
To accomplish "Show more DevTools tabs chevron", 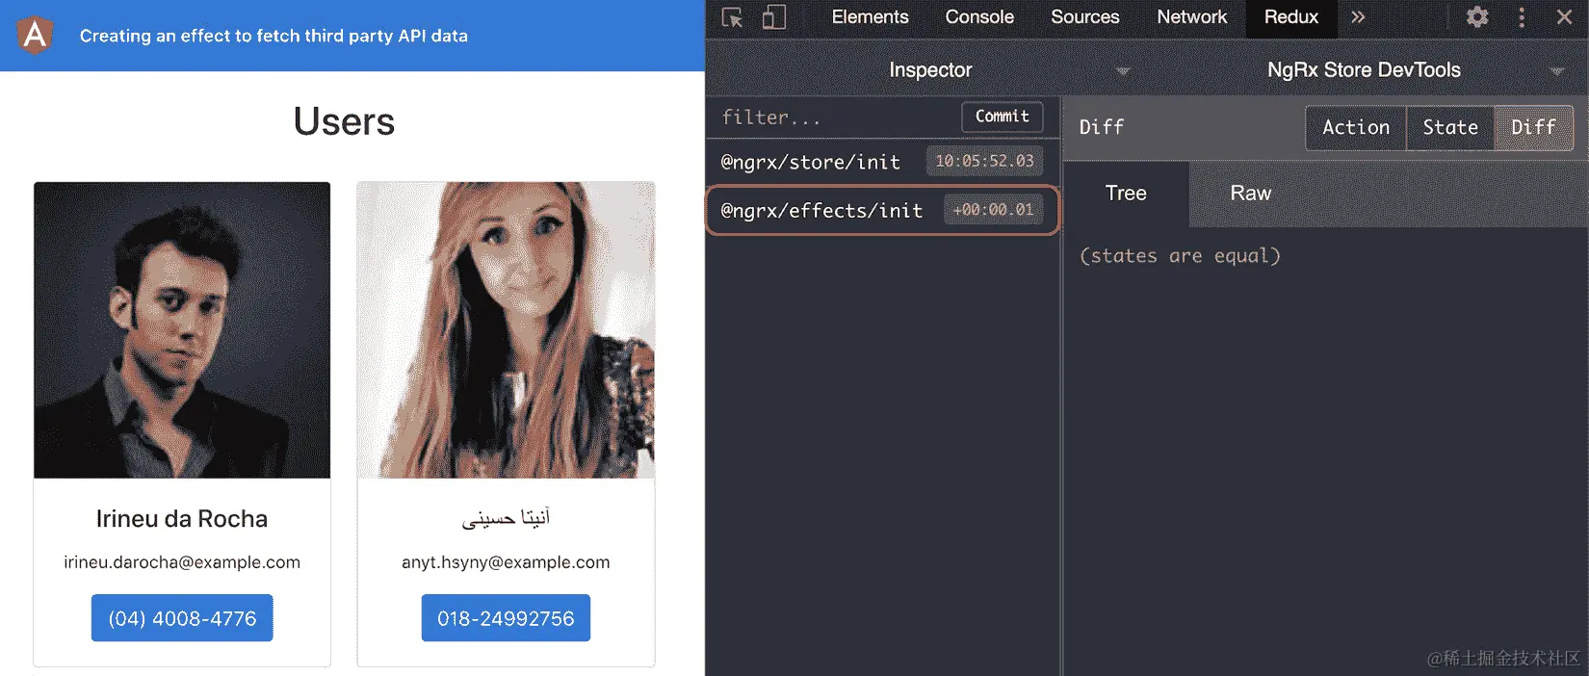I will pos(1358,17).
